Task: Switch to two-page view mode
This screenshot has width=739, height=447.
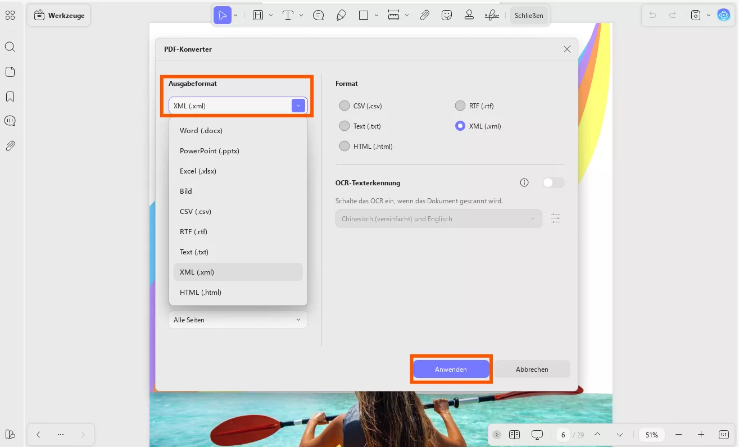Action: [x=514, y=434]
